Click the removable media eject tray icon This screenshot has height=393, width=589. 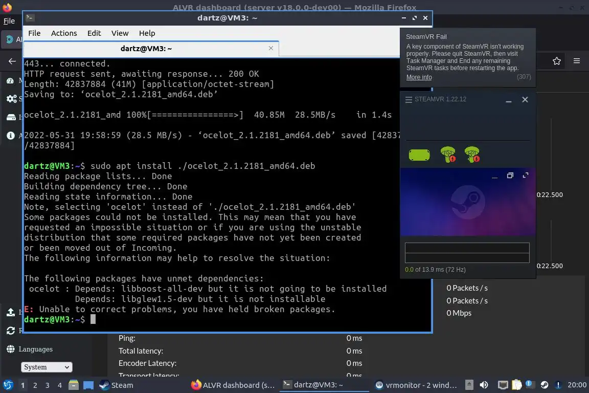point(469,385)
